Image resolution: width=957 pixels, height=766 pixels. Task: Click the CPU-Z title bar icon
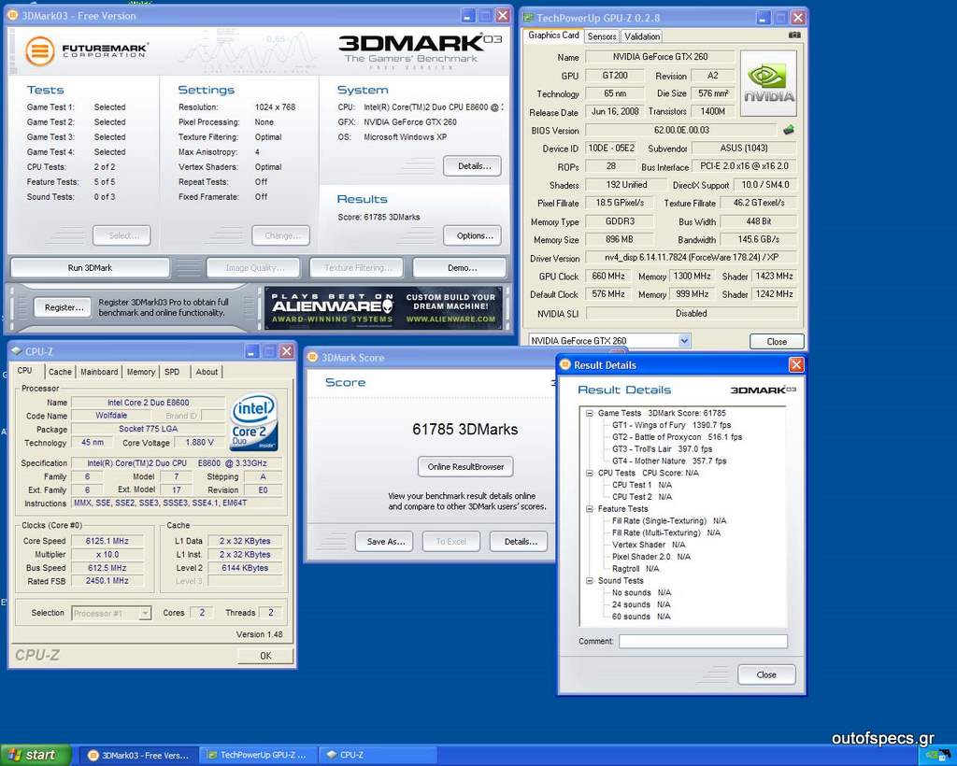17,351
